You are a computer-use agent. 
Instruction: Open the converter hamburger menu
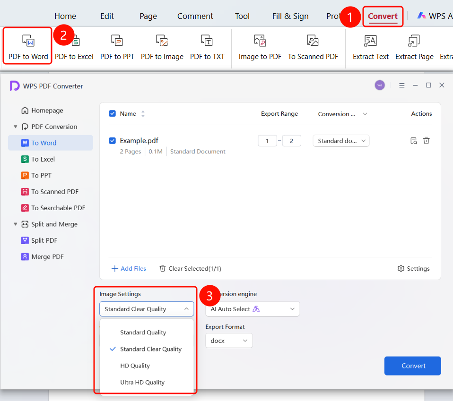tap(401, 85)
